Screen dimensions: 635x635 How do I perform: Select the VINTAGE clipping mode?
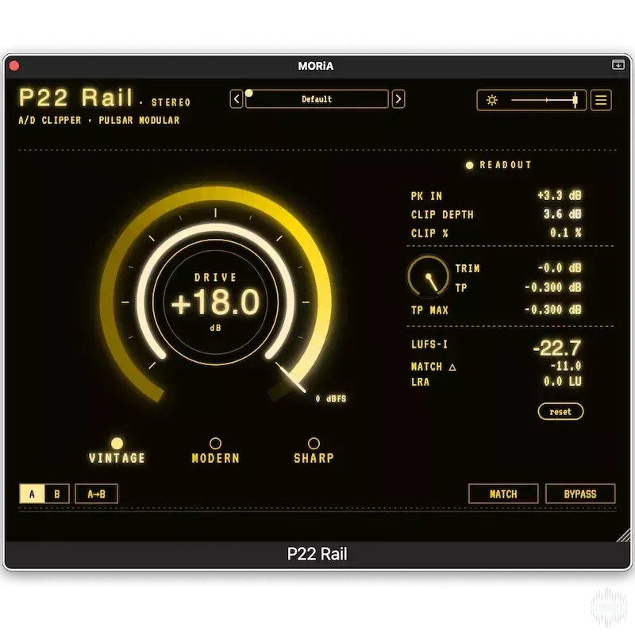click(x=117, y=450)
